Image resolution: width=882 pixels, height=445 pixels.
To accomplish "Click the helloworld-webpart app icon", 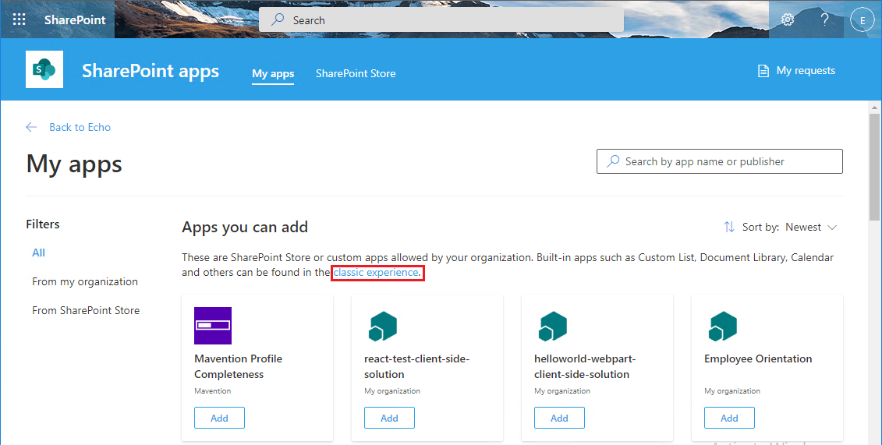I will [x=553, y=326].
